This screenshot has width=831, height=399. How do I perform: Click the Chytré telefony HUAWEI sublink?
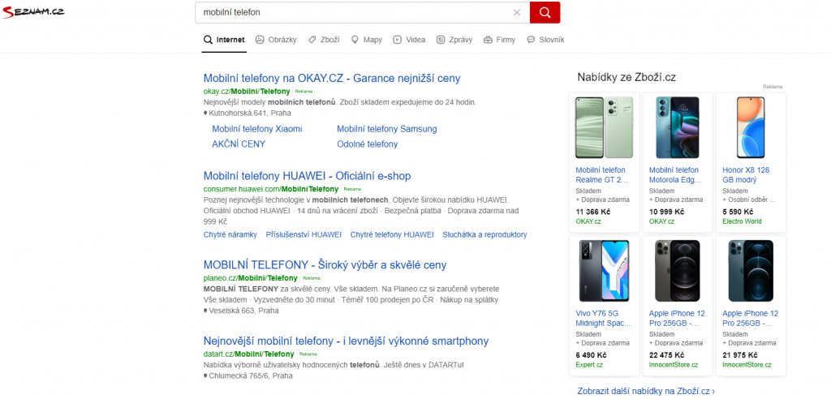pos(392,234)
